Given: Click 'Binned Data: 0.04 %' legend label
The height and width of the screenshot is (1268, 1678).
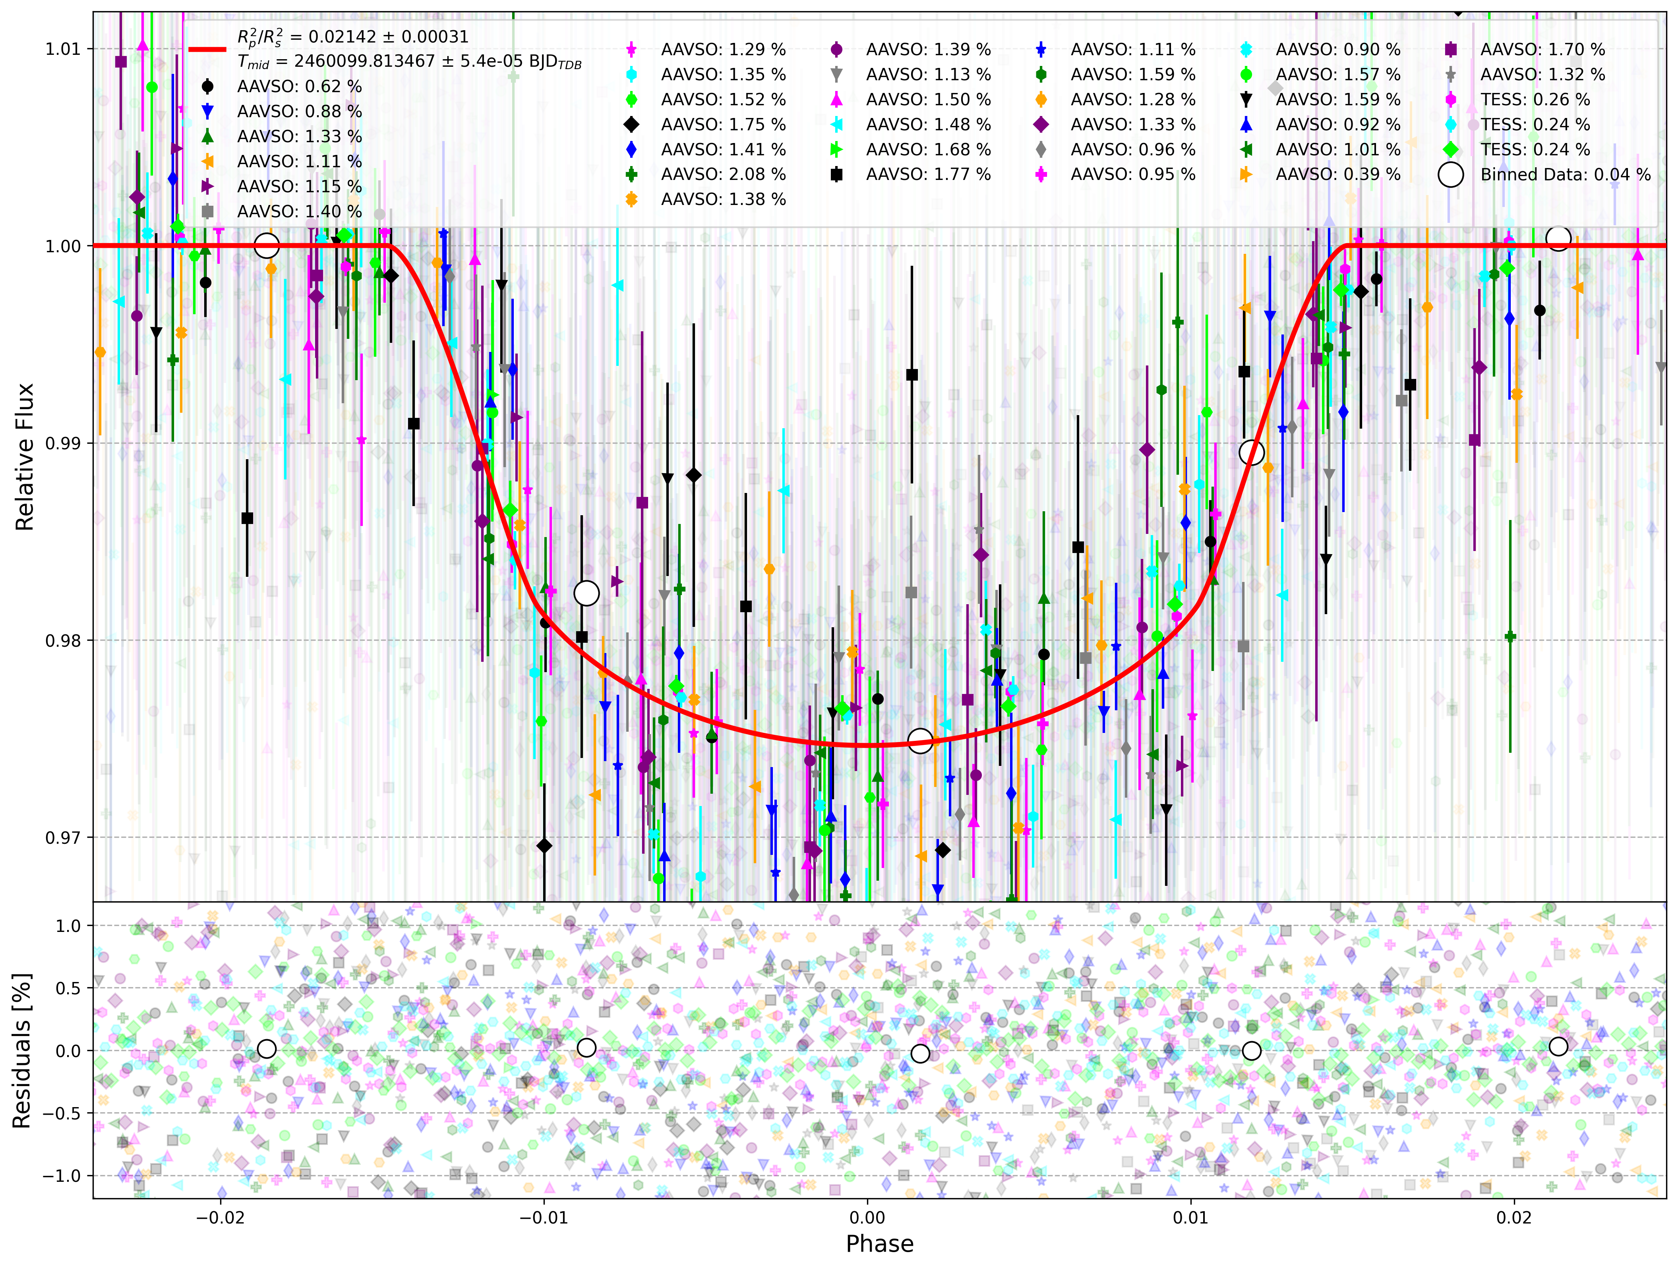Looking at the screenshot, I should pyautogui.click(x=1566, y=174).
